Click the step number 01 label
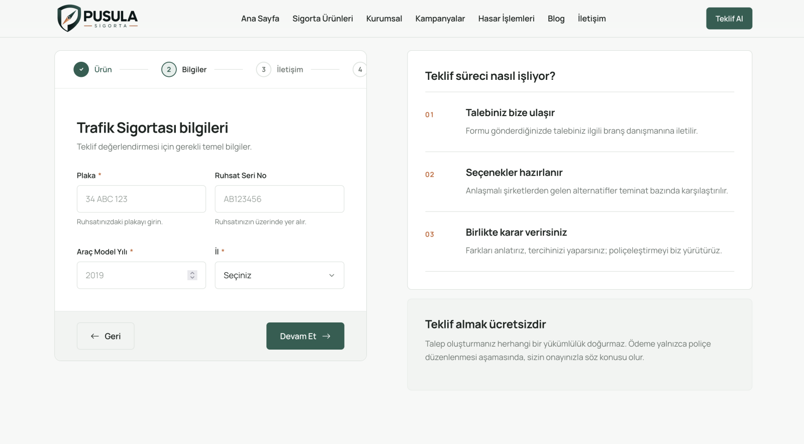Viewport: 804px width, 444px height. (429, 115)
